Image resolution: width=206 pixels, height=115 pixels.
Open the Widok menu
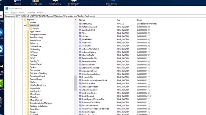tap(22, 12)
